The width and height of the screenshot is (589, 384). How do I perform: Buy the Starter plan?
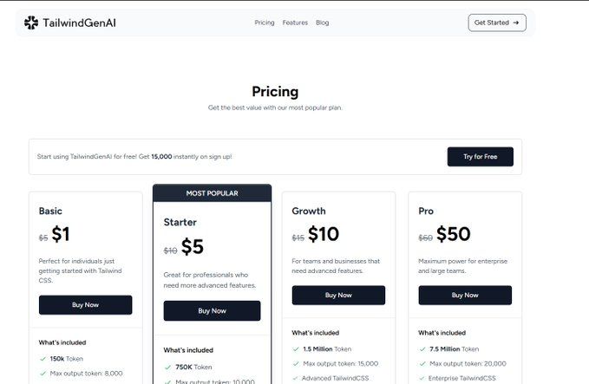point(212,311)
